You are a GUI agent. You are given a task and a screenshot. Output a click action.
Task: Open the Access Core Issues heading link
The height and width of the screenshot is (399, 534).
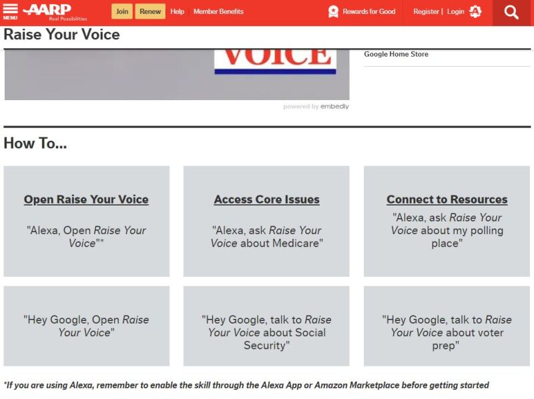(266, 199)
